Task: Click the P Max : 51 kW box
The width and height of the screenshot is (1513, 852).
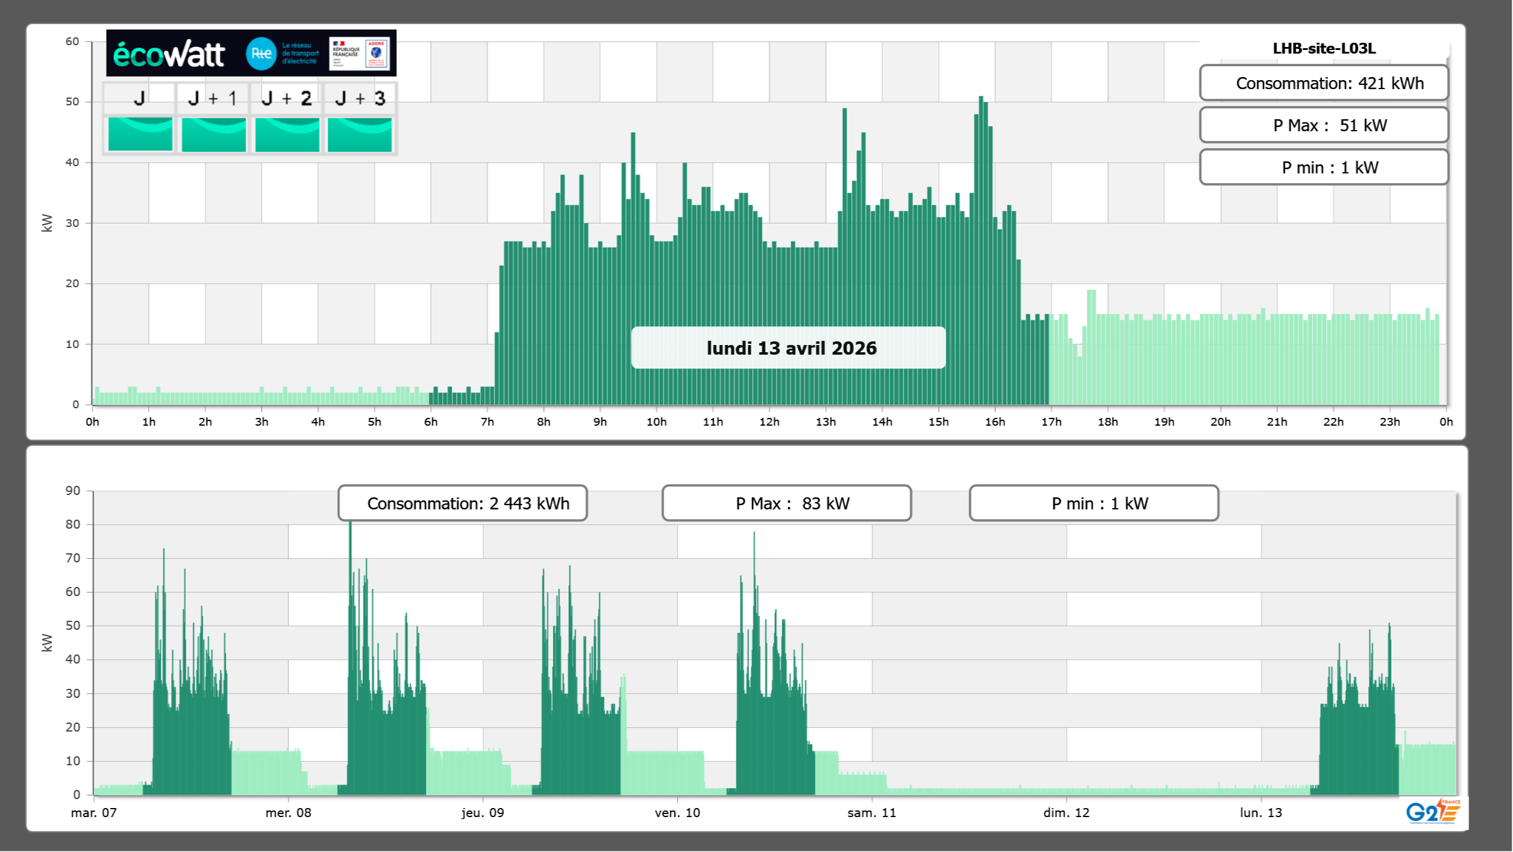Action: tap(1324, 125)
